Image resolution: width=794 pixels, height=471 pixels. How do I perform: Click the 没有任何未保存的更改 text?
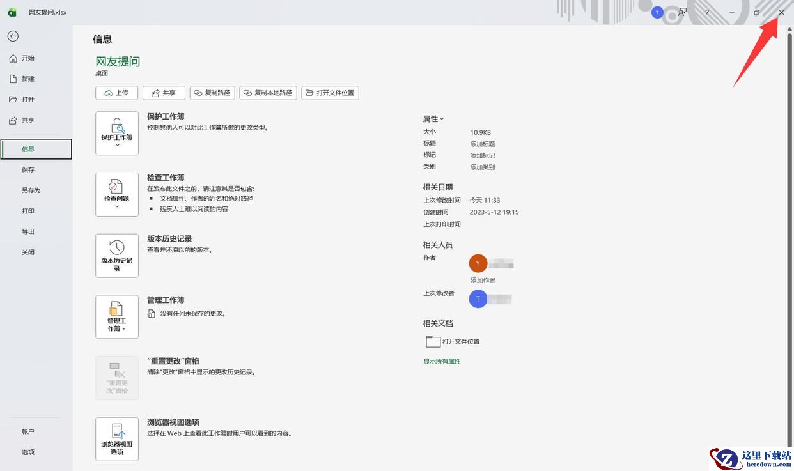coord(192,314)
